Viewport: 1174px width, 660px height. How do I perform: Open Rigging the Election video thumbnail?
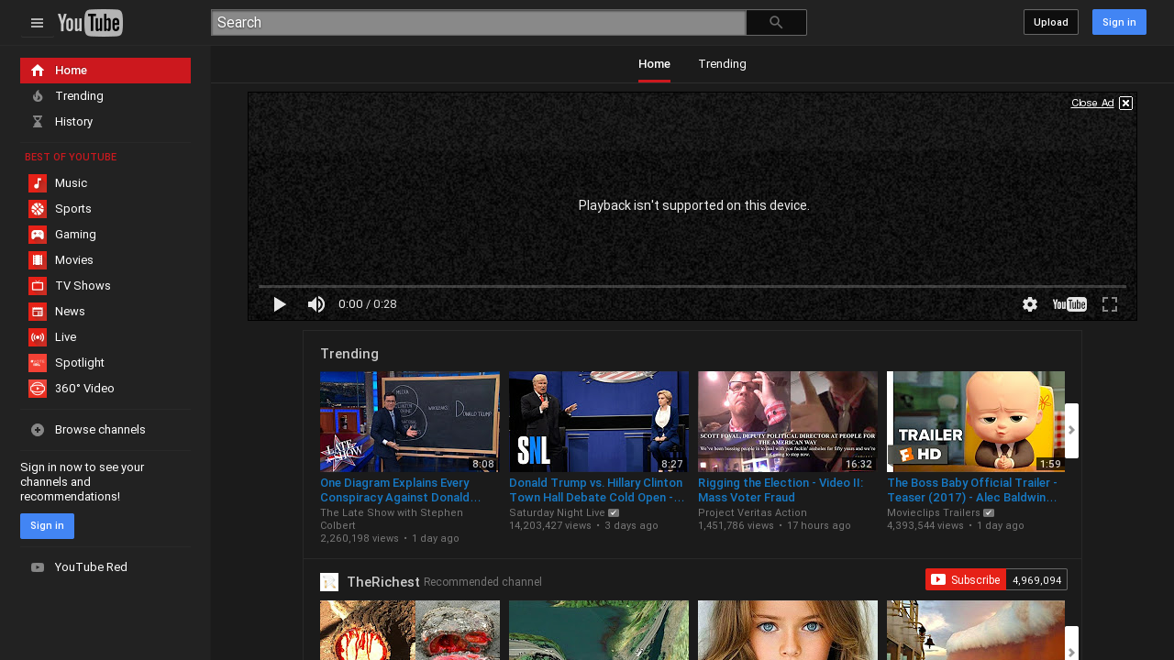788,422
